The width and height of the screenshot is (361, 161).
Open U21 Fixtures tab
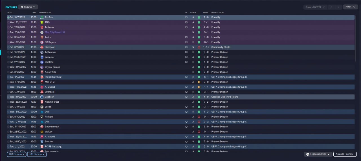pyautogui.click(x=17, y=154)
